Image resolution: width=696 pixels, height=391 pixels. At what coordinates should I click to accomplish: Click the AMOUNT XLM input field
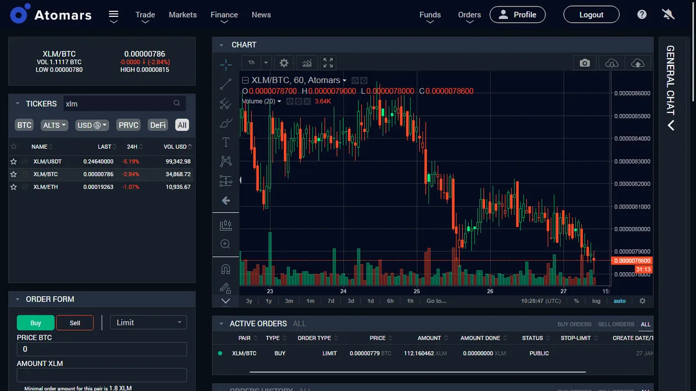pyautogui.click(x=102, y=375)
